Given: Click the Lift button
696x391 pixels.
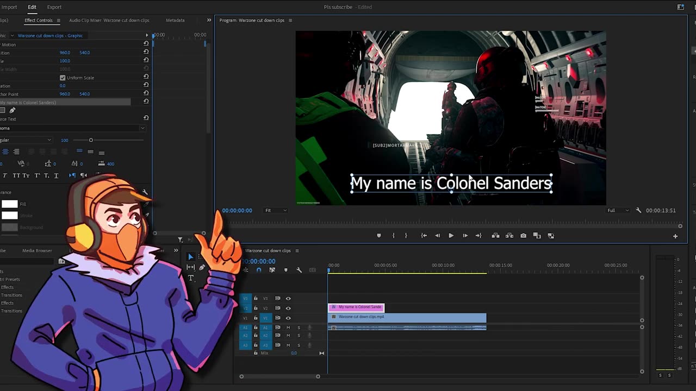Looking at the screenshot, I should (495, 236).
